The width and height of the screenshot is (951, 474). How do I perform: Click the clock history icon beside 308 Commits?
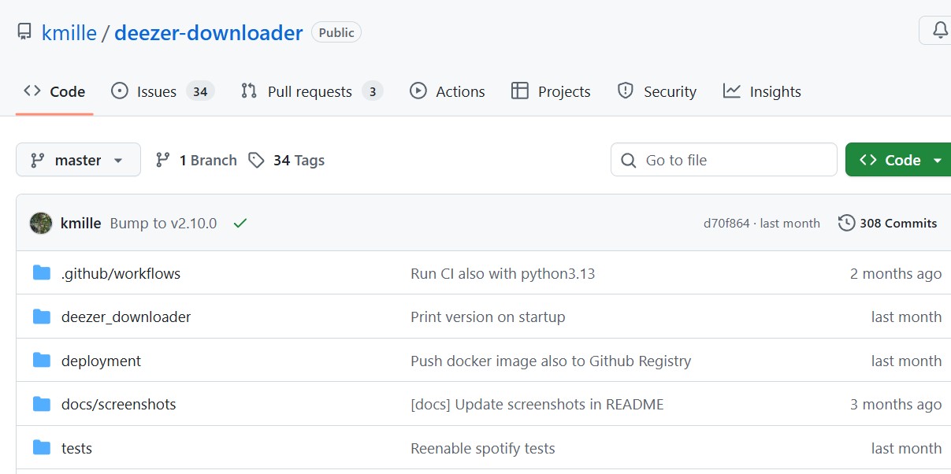click(x=846, y=223)
